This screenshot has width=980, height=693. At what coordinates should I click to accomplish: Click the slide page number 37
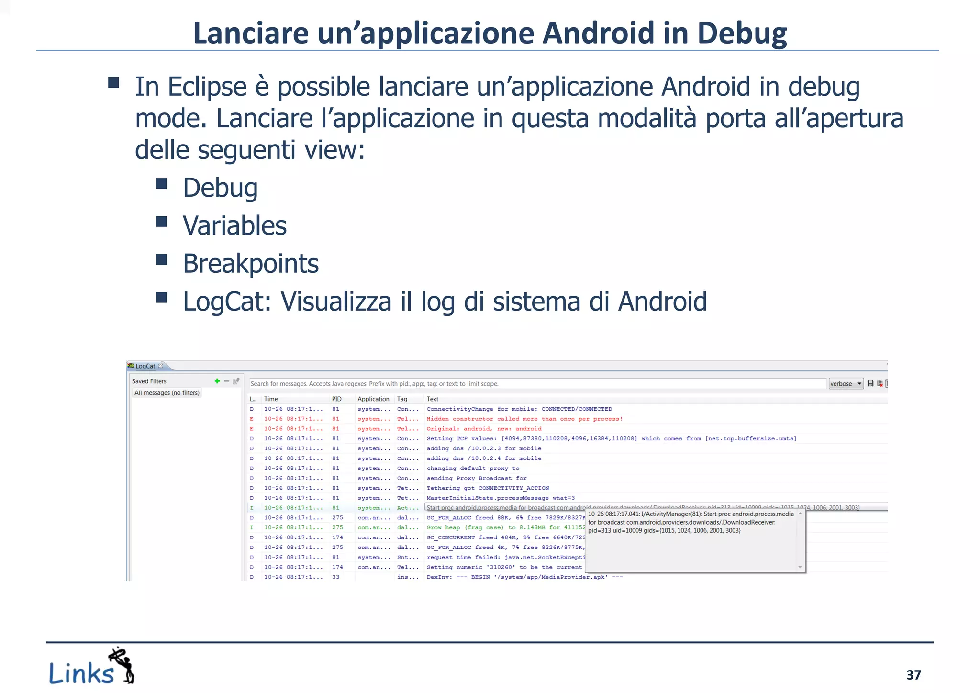pyautogui.click(x=913, y=675)
